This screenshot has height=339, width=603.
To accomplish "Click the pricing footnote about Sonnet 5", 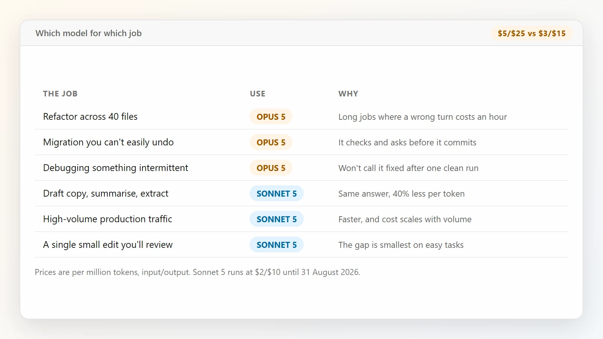I will pos(197,272).
